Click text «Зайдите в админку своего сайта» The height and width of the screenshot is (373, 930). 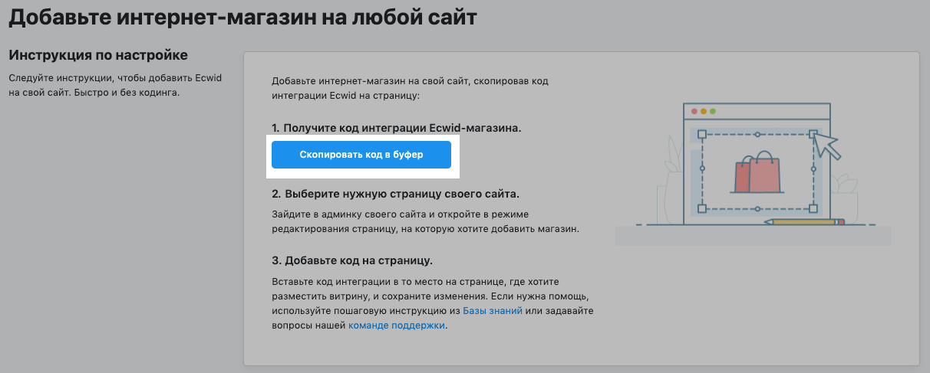coord(346,214)
